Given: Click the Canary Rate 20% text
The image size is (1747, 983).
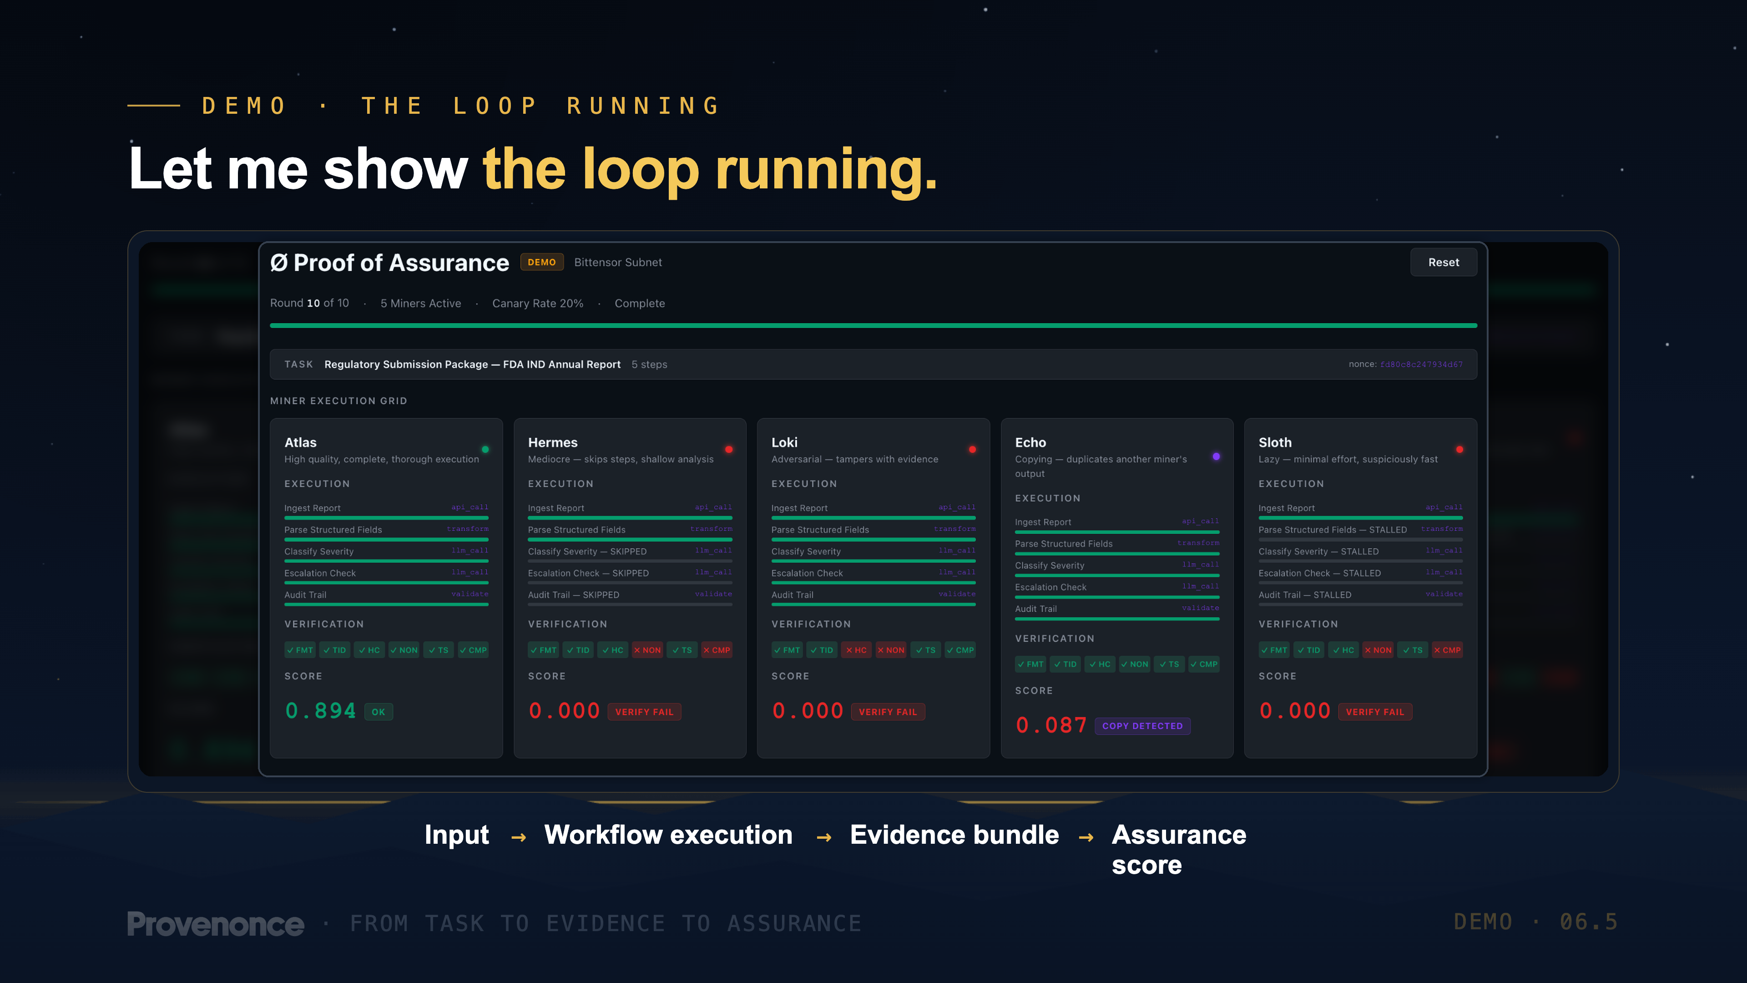Looking at the screenshot, I should [538, 303].
